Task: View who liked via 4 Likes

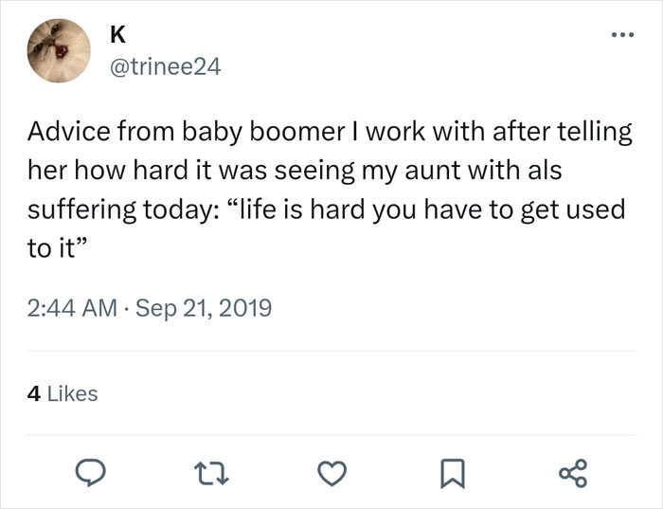Action: click(63, 393)
